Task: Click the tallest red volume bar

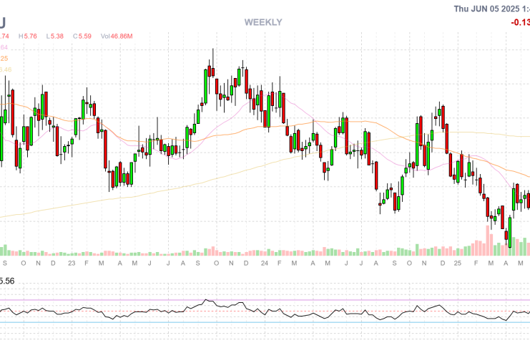Action: tap(489, 240)
